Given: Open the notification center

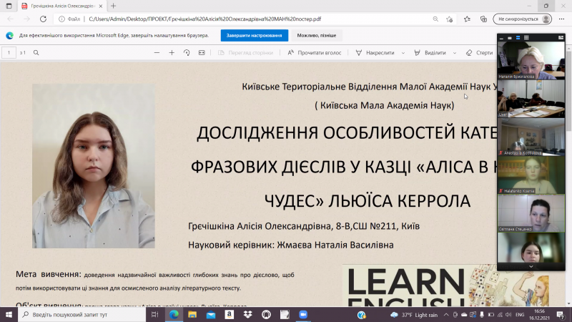Looking at the screenshot, I should pos(561,314).
